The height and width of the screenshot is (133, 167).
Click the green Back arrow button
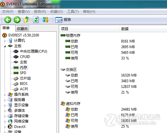(x=8, y=20)
